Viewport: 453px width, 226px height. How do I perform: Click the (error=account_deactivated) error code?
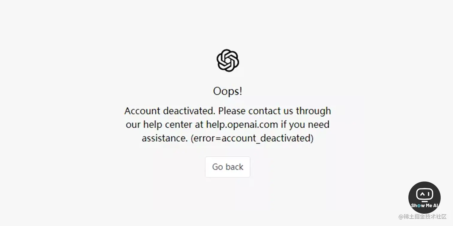click(x=252, y=138)
